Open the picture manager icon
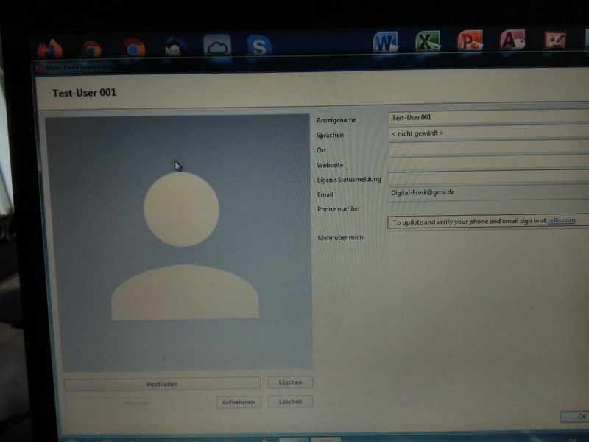The height and width of the screenshot is (442, 589). click(x=555, y=40)
